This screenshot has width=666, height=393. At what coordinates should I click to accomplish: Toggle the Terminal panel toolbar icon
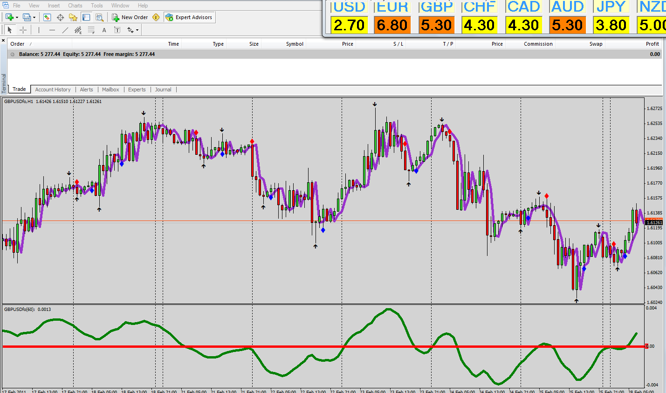(x=86, y=17)
